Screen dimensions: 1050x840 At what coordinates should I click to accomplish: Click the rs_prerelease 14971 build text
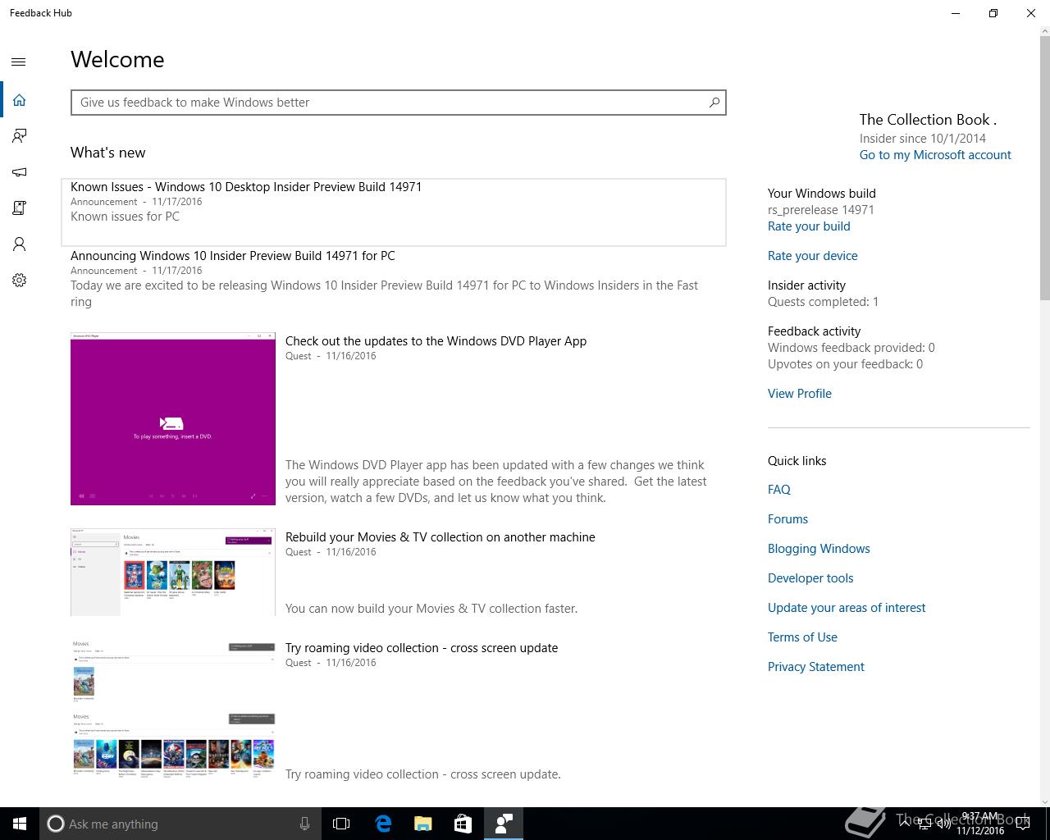(821, 210)
